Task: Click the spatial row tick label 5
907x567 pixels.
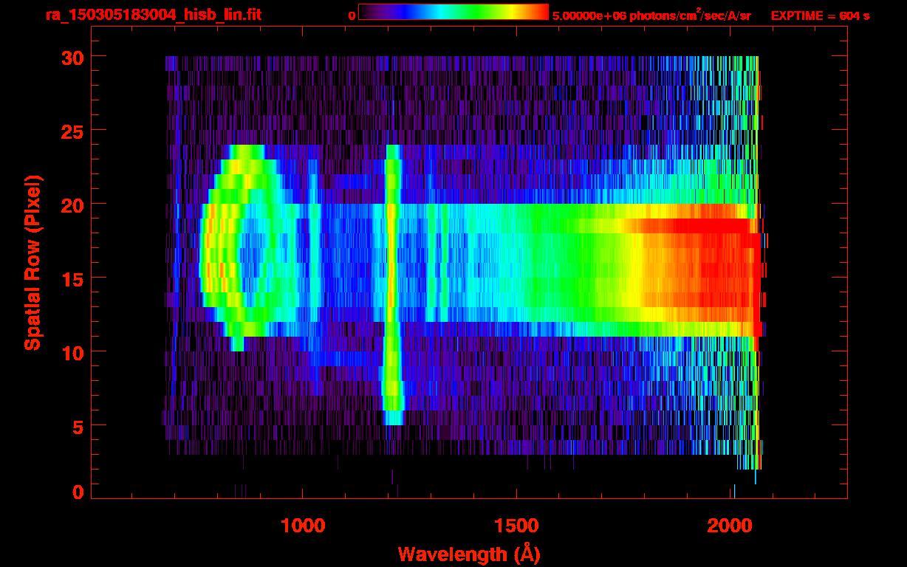Action: pos(78,426)
